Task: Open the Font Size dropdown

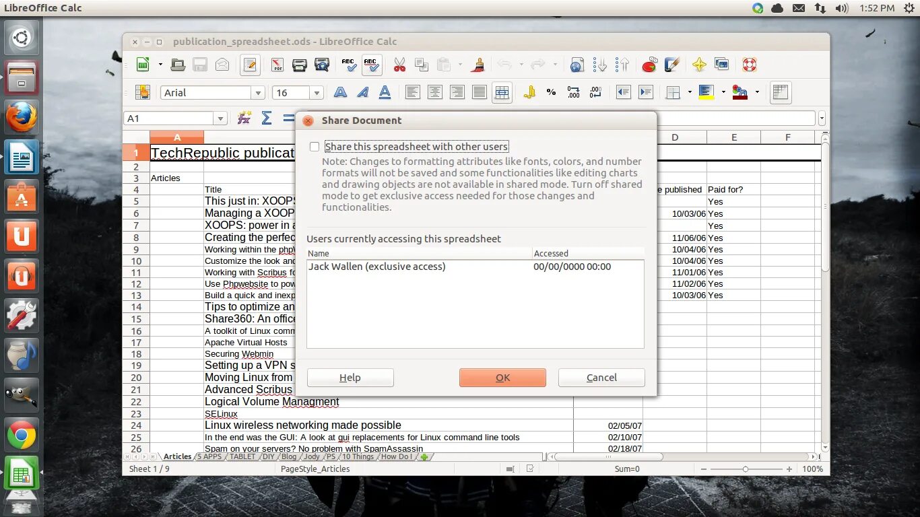Action: coord(317,93)
